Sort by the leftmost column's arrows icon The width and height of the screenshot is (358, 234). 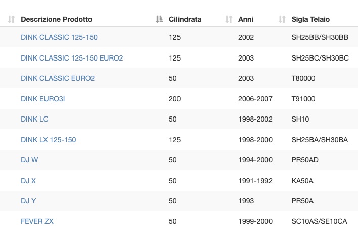(x=11, y=19)
